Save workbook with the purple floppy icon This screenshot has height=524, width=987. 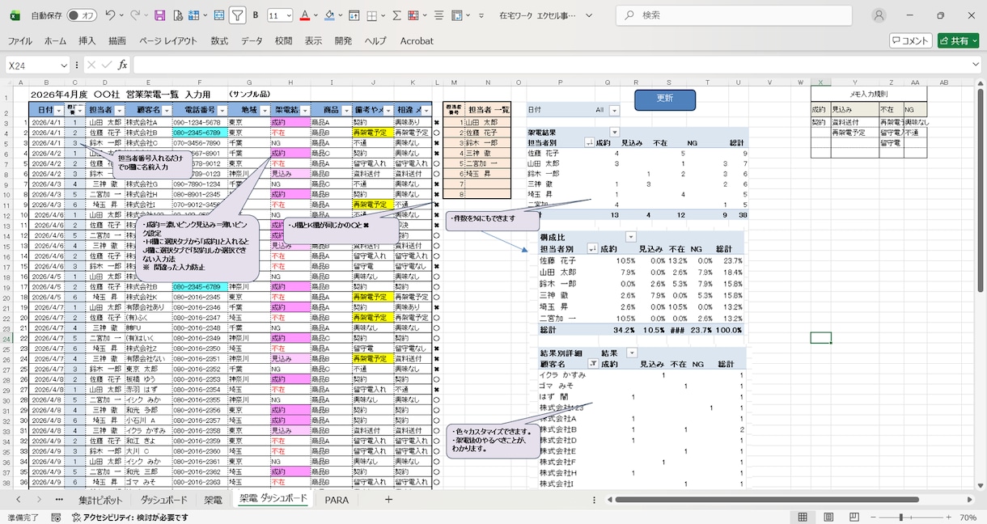pyautogui.click(x=159, y=15)
